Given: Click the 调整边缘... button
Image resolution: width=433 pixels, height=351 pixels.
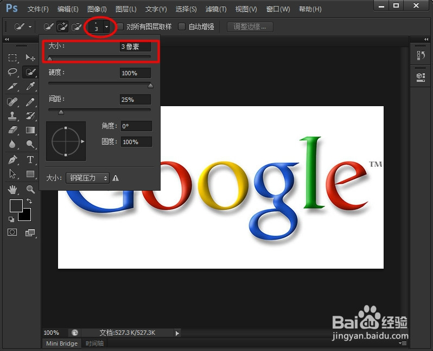Looking at the screenshot, I should pos(250,27).
